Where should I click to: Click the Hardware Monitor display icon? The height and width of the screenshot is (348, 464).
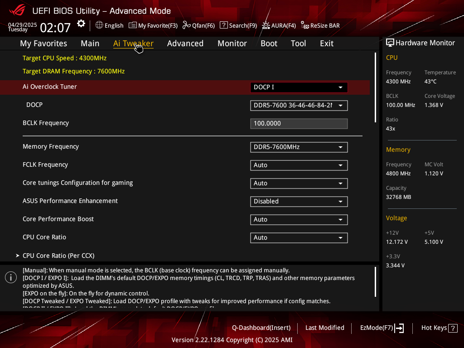390,43
